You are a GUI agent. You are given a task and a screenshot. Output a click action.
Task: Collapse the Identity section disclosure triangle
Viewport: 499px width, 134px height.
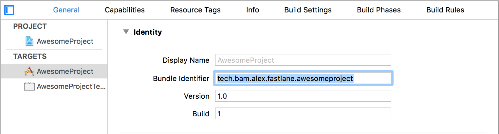click(126, 32)
